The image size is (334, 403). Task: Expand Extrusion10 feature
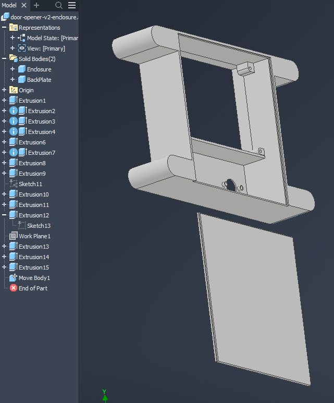[x=4, y=194]
